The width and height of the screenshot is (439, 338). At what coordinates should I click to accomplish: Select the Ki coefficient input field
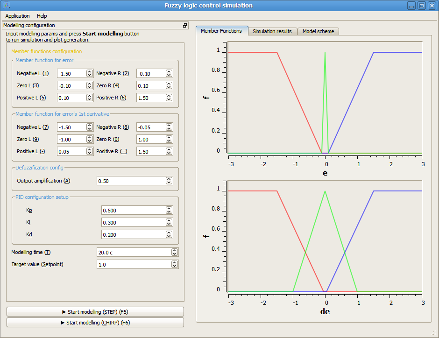131,222
